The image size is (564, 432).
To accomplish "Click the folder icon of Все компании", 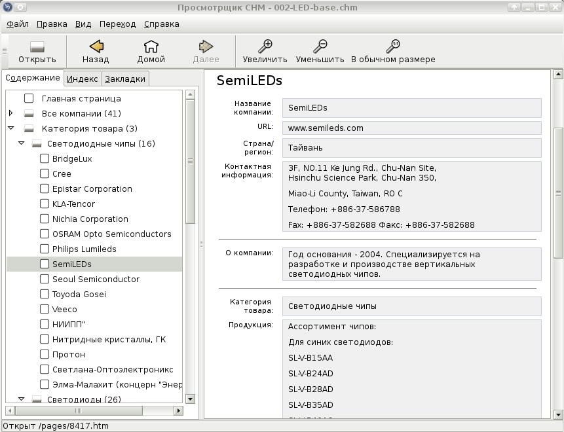I will tap(29, 114).
